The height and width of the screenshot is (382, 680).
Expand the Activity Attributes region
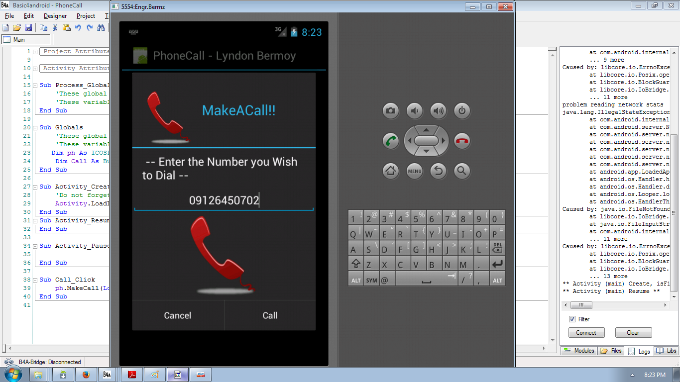coord(35,68)
